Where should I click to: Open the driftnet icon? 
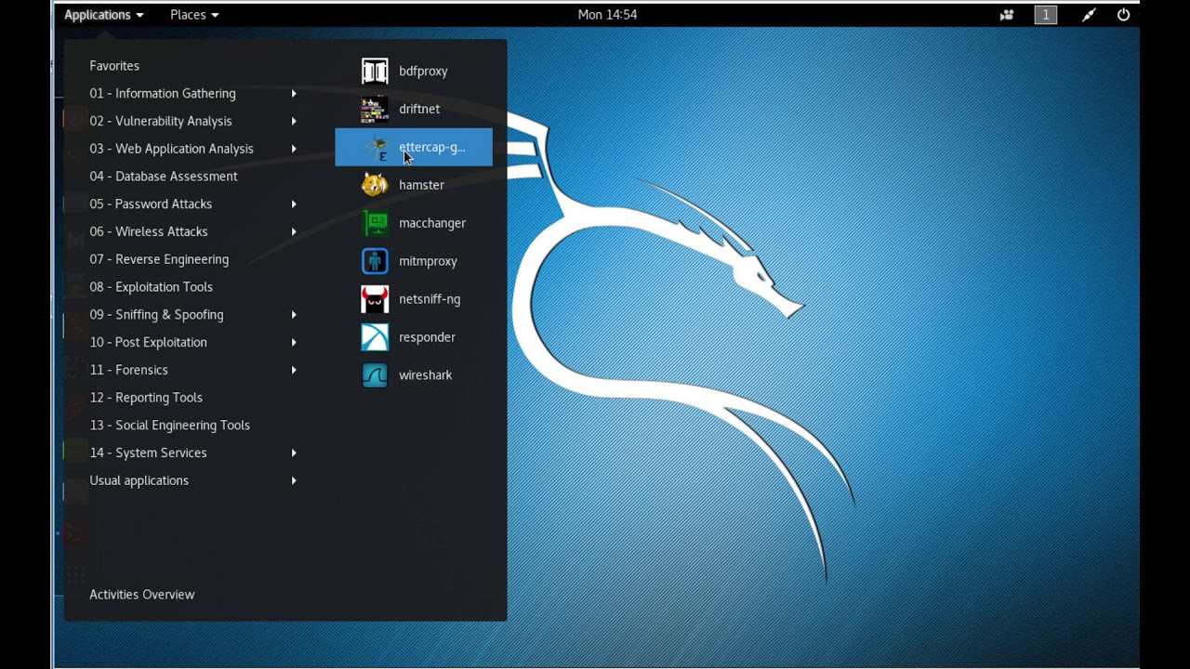375,109
